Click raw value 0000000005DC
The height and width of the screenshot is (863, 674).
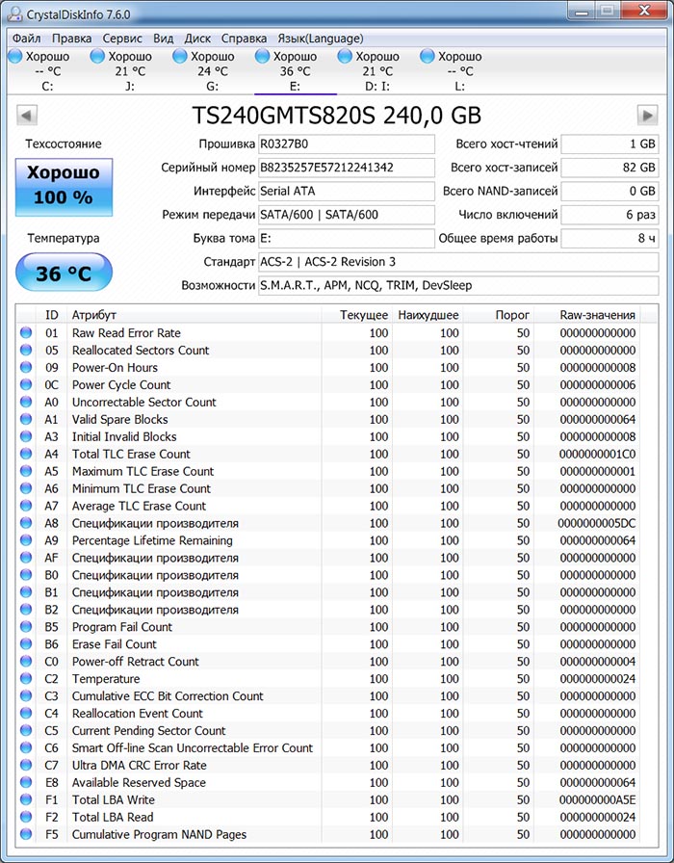point(597,523)
